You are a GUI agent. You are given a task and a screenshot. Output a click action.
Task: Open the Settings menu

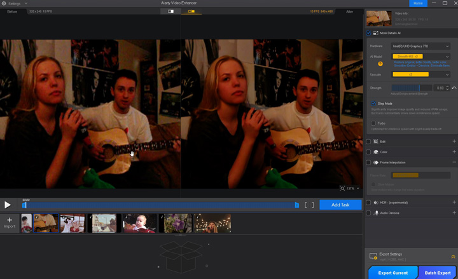point(14,3)
